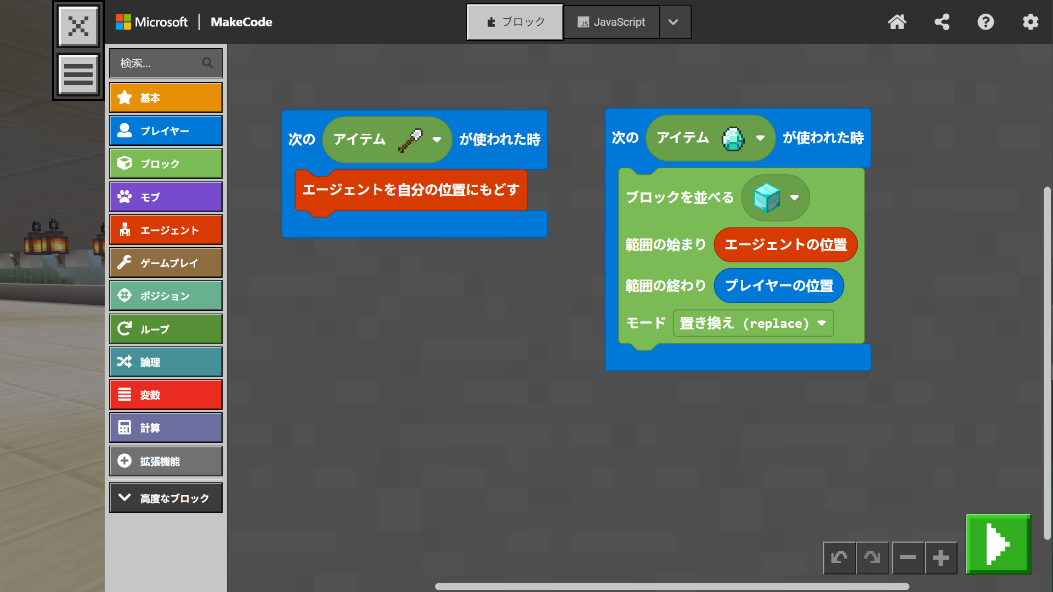Click the Undo arrow button

(x=839, y=557)
